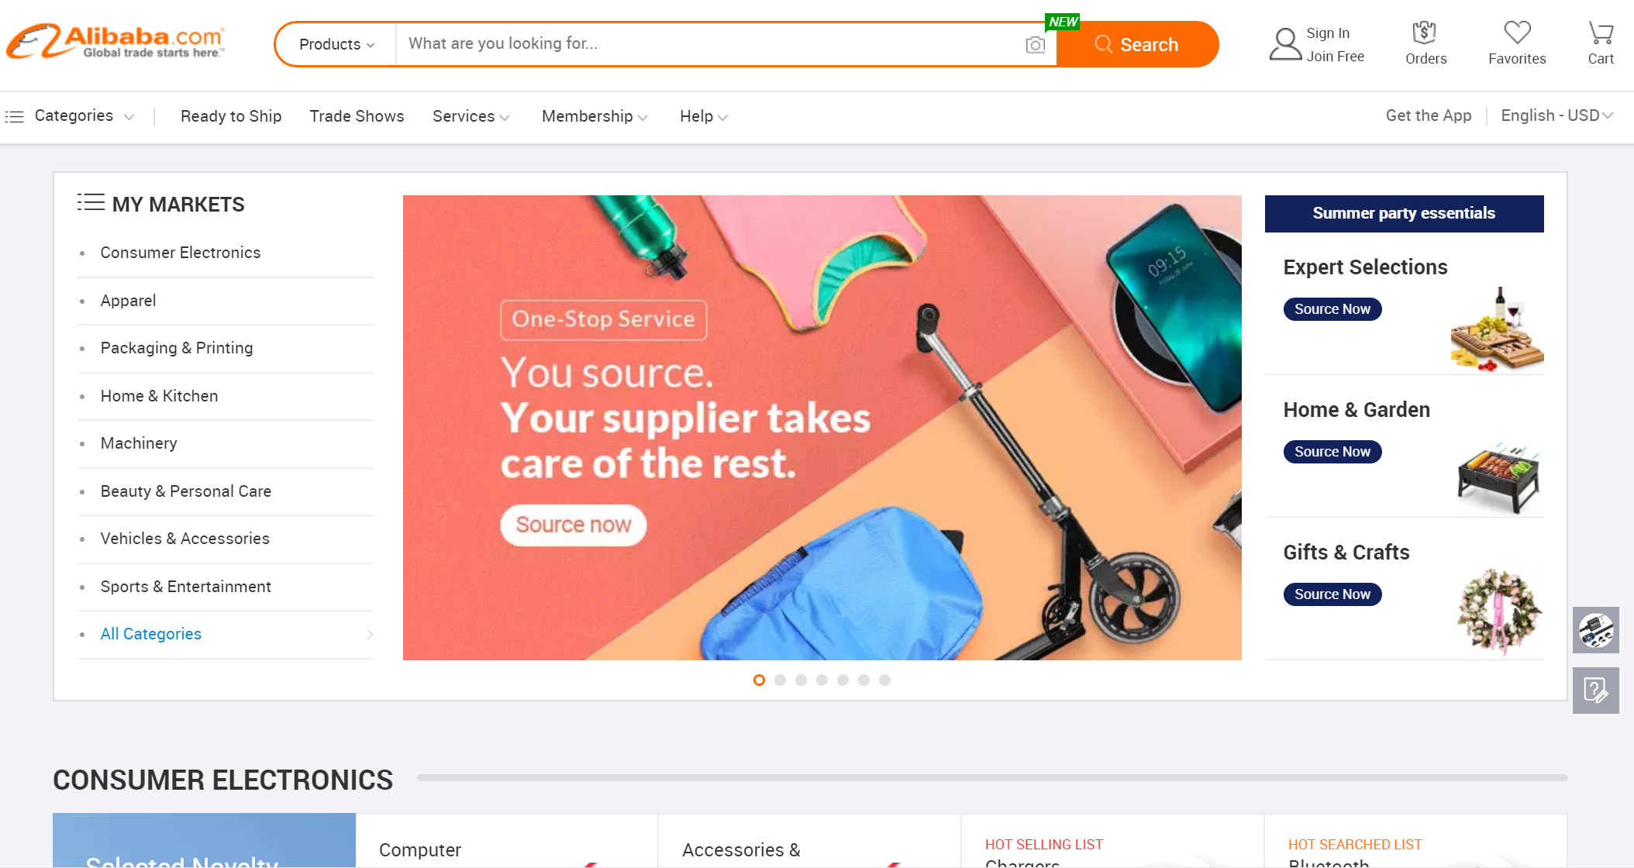Open the English - USD language selector
Image resolution: width=1634 pixels, height=868 pixels.
[x=1556, y=115]
